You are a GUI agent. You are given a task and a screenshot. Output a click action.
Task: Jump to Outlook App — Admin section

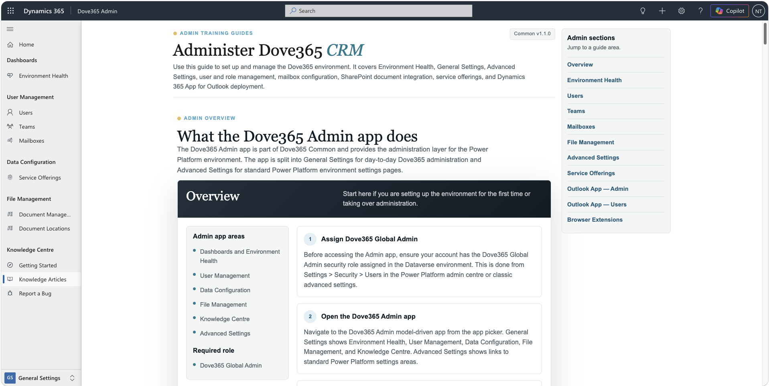point(597,189)
